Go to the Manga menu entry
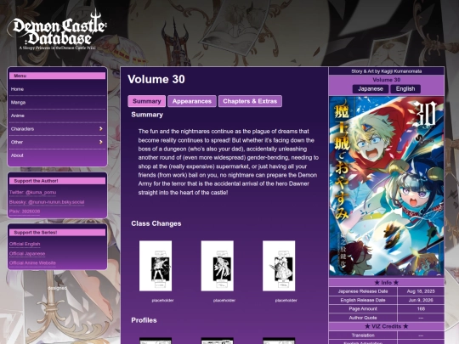Image resolution: width=459 pixels, height=344 pixels. pyautogui.click(x=57, y=103)
